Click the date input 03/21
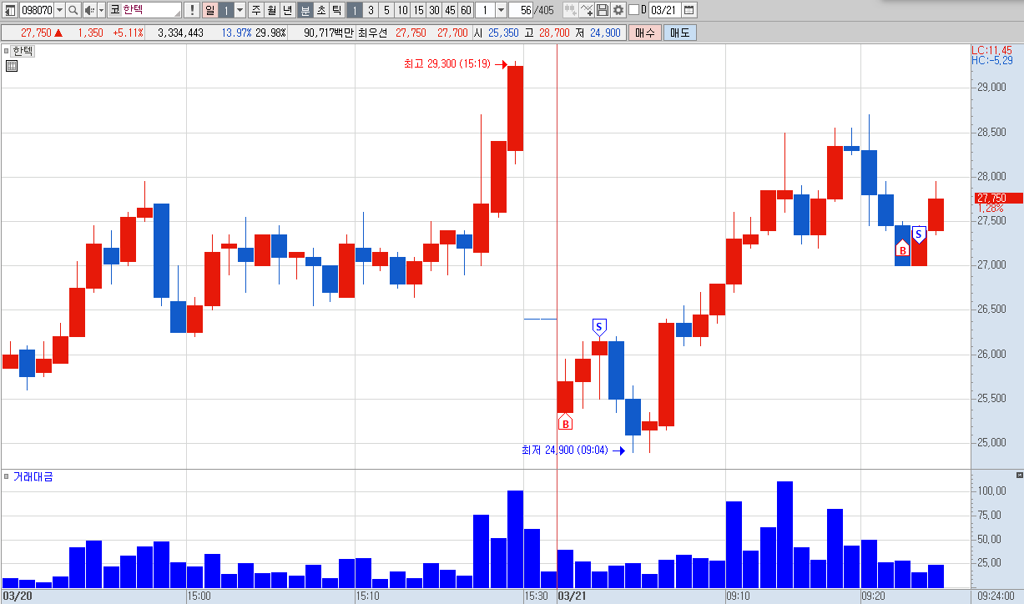The image size is (1024, 604). [664, 10]
